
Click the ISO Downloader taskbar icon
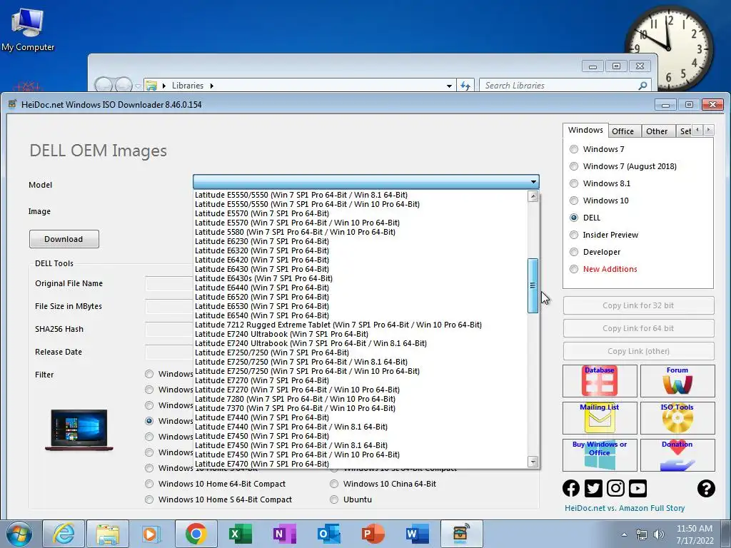[x=460, y=534]
